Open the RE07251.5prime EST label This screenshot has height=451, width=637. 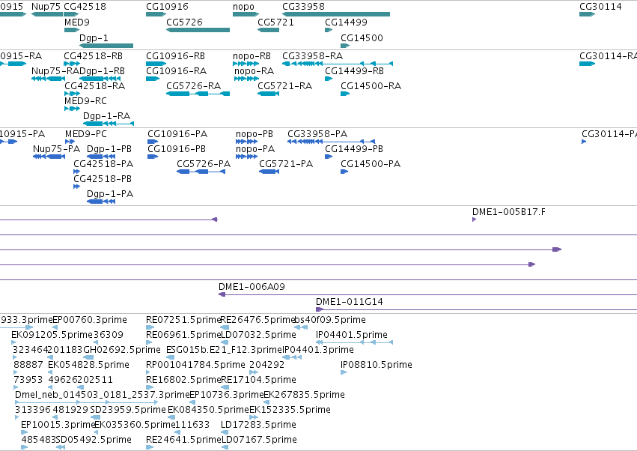[183, 320]
